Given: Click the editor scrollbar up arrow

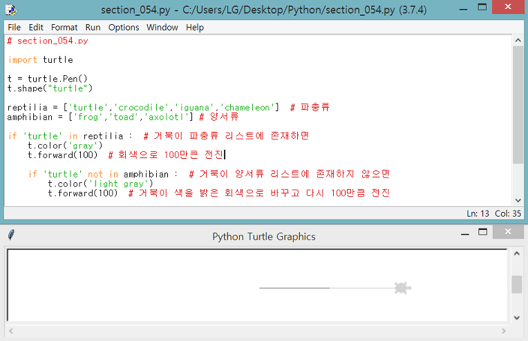Looking at the screenshot, I should click(x=518, y=40).
